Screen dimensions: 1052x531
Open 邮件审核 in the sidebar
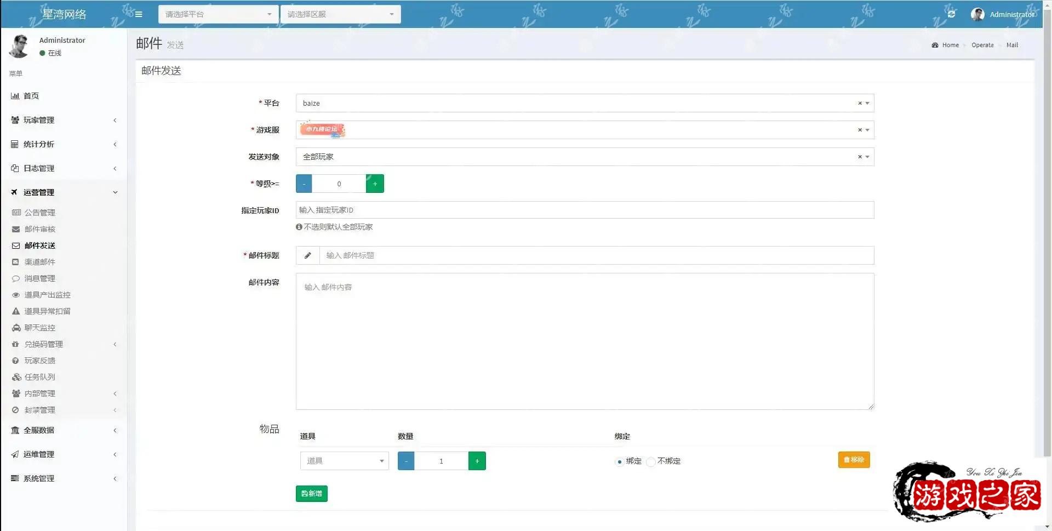[40, 229]
